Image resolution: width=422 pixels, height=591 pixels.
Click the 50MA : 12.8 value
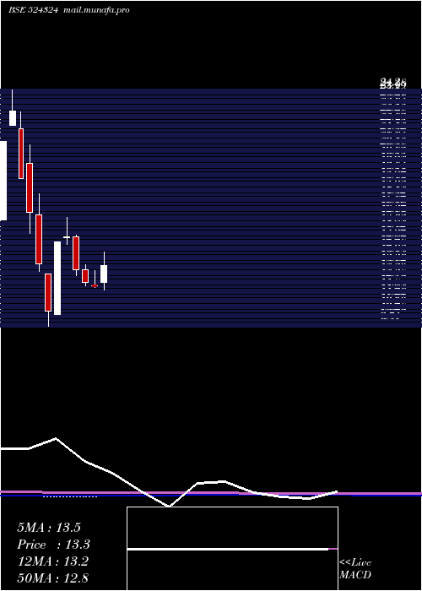52,578
